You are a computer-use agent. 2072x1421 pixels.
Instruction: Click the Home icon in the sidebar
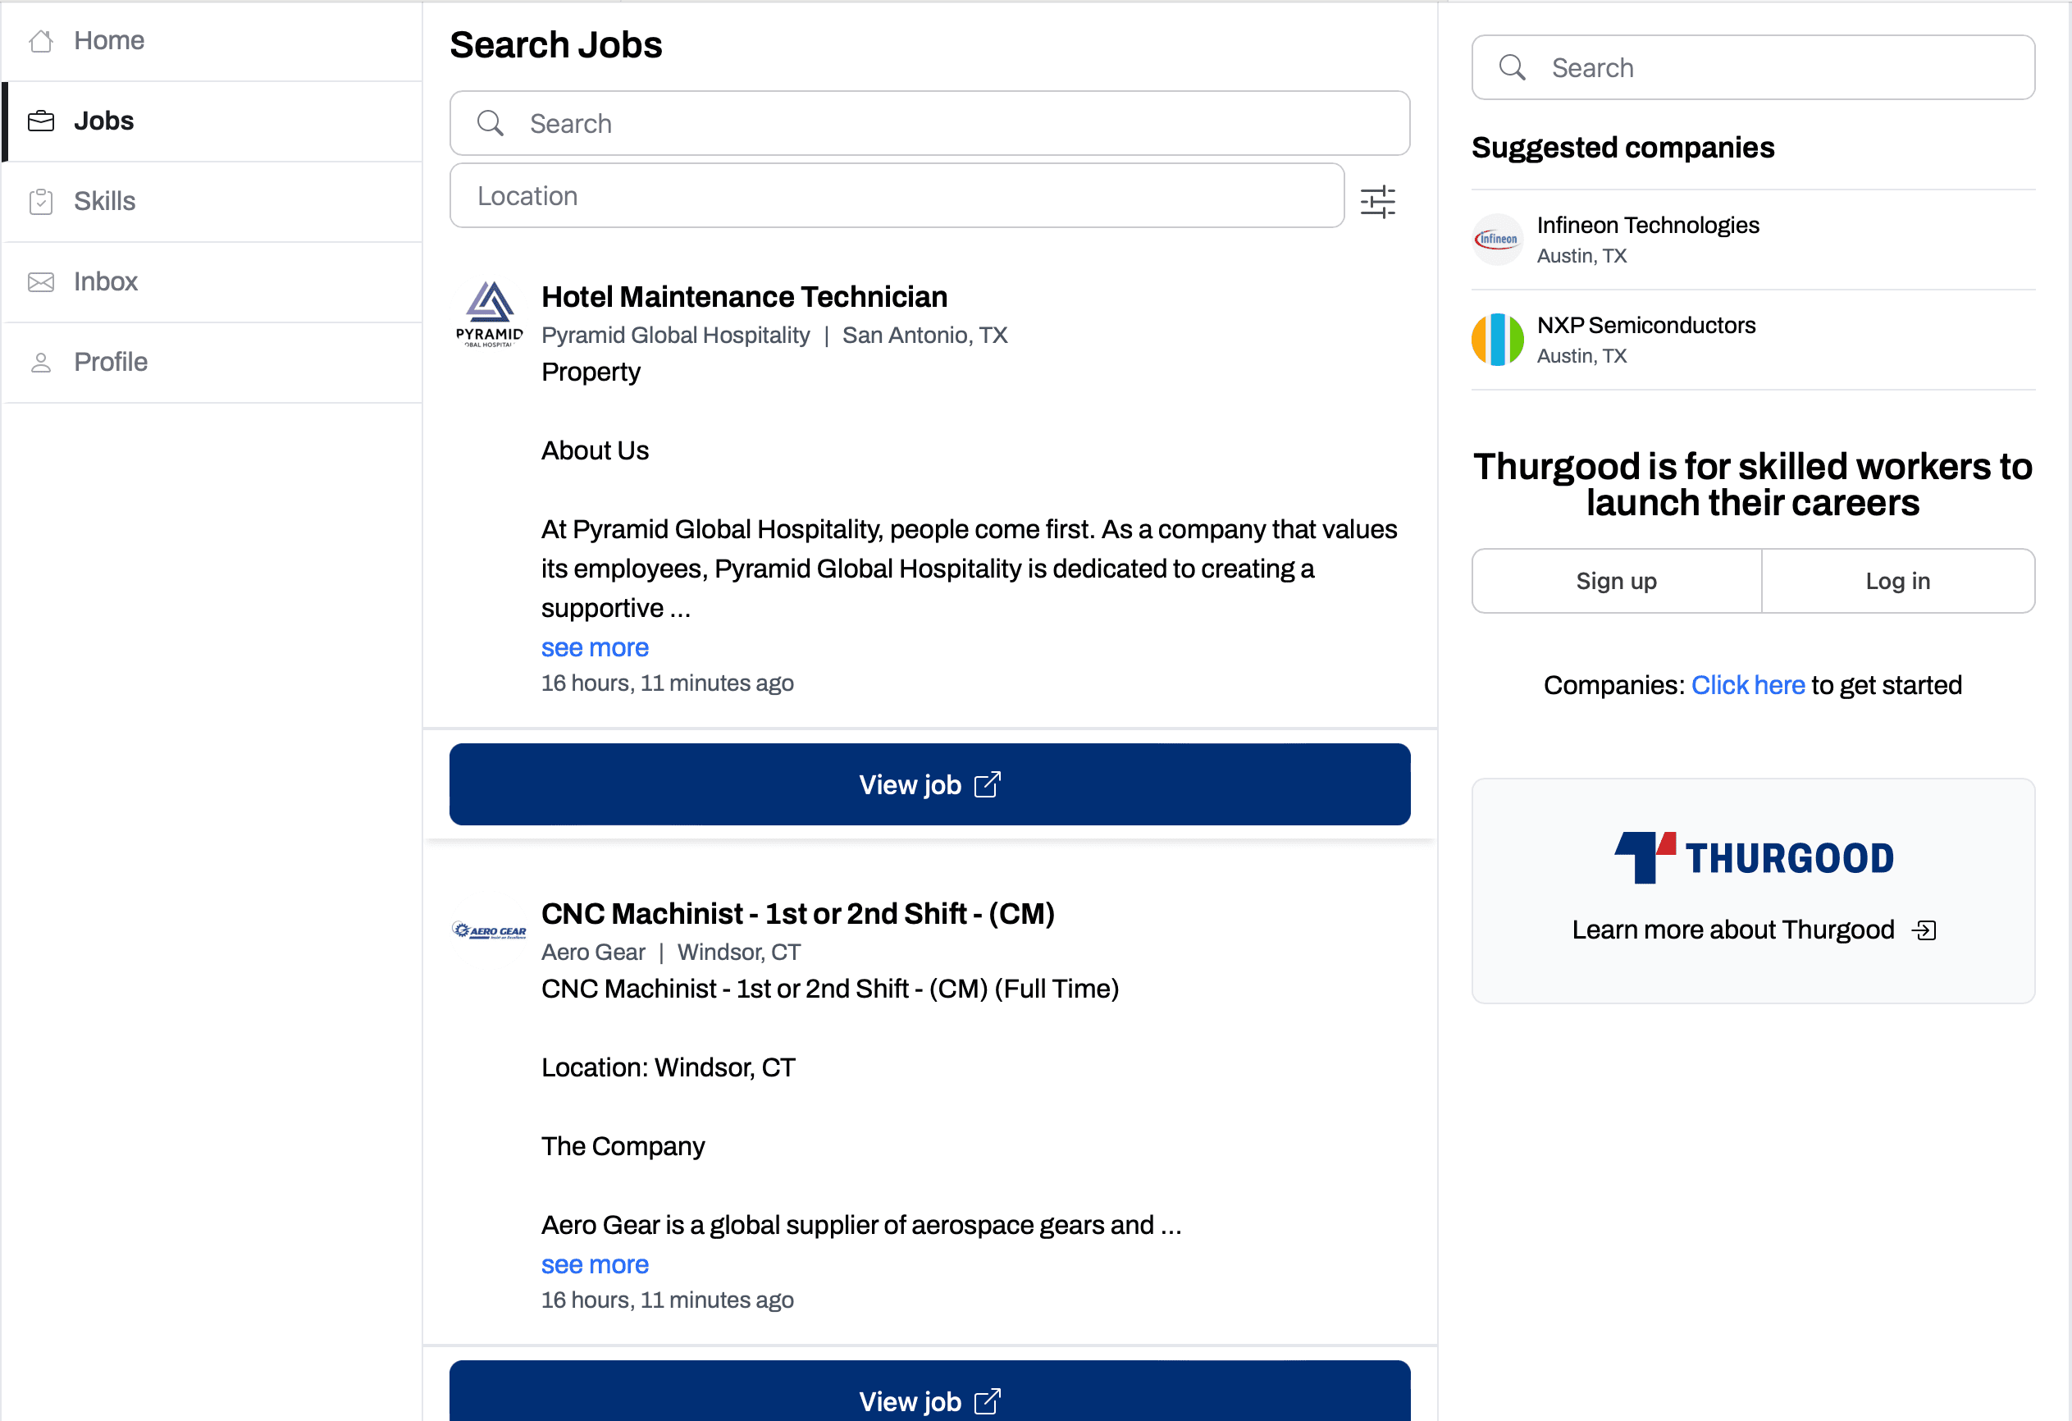[40, 41]
